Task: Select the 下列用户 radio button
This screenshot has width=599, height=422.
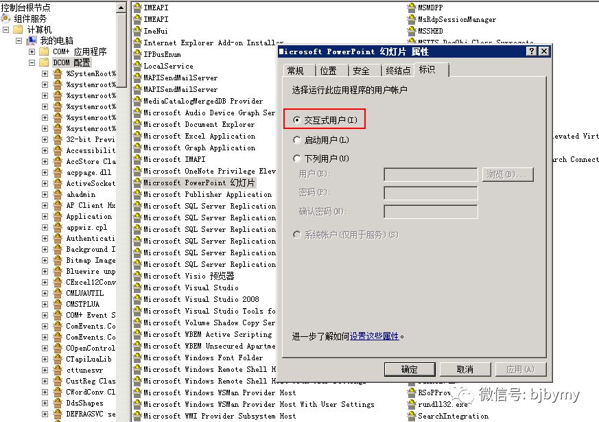Action: [x=296, y=159]
